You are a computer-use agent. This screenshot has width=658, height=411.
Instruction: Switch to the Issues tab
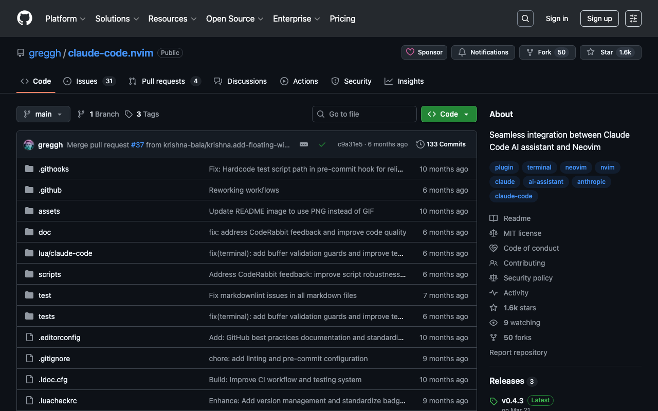[86, 81]
